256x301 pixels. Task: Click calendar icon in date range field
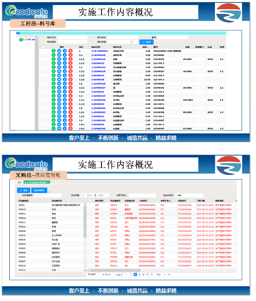click(x=83, y=195)
